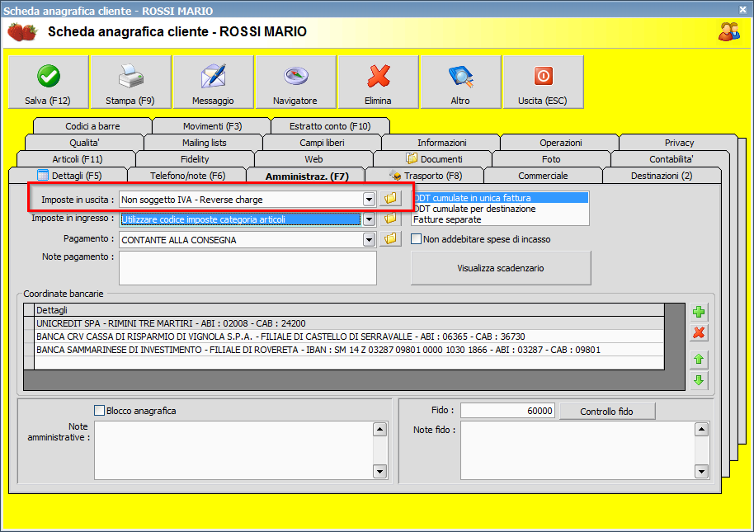This screenshot has height=532, width=754.
Task: Click the Note pagamento text field
Action: (247, 268)
